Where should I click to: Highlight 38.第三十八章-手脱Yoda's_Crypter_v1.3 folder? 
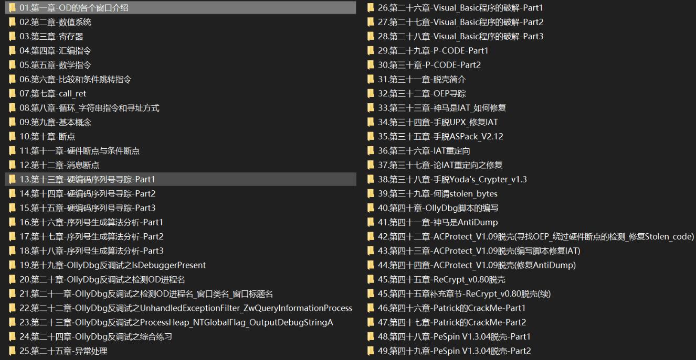pos(452,179)
